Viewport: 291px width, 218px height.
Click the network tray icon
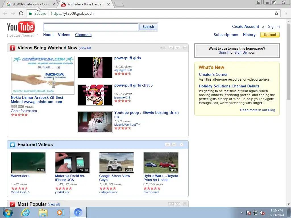255,213
